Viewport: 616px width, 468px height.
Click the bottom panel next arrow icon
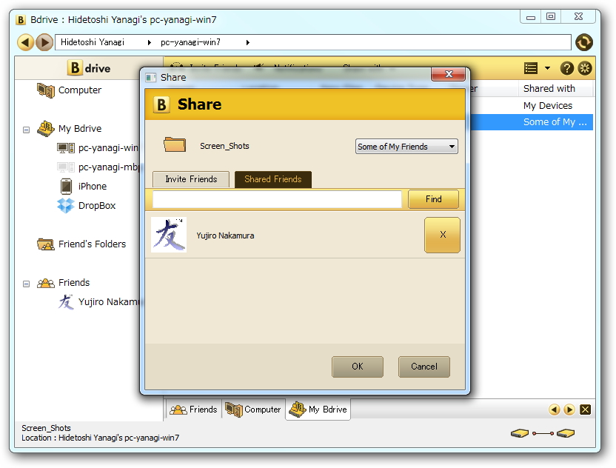(x=569, y=409)
